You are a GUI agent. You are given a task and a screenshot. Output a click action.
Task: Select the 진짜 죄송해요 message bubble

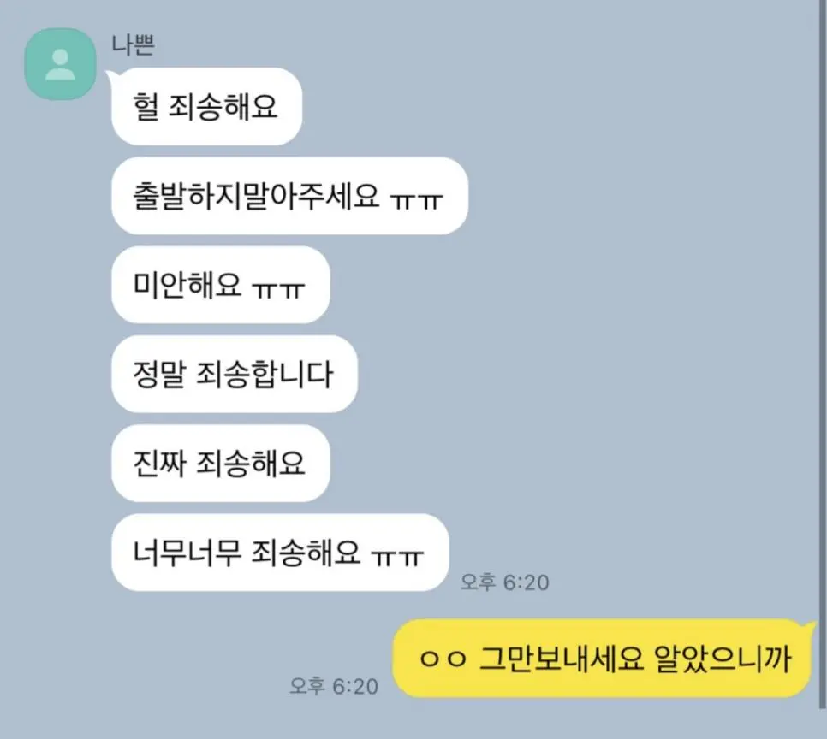pos(221,463)
